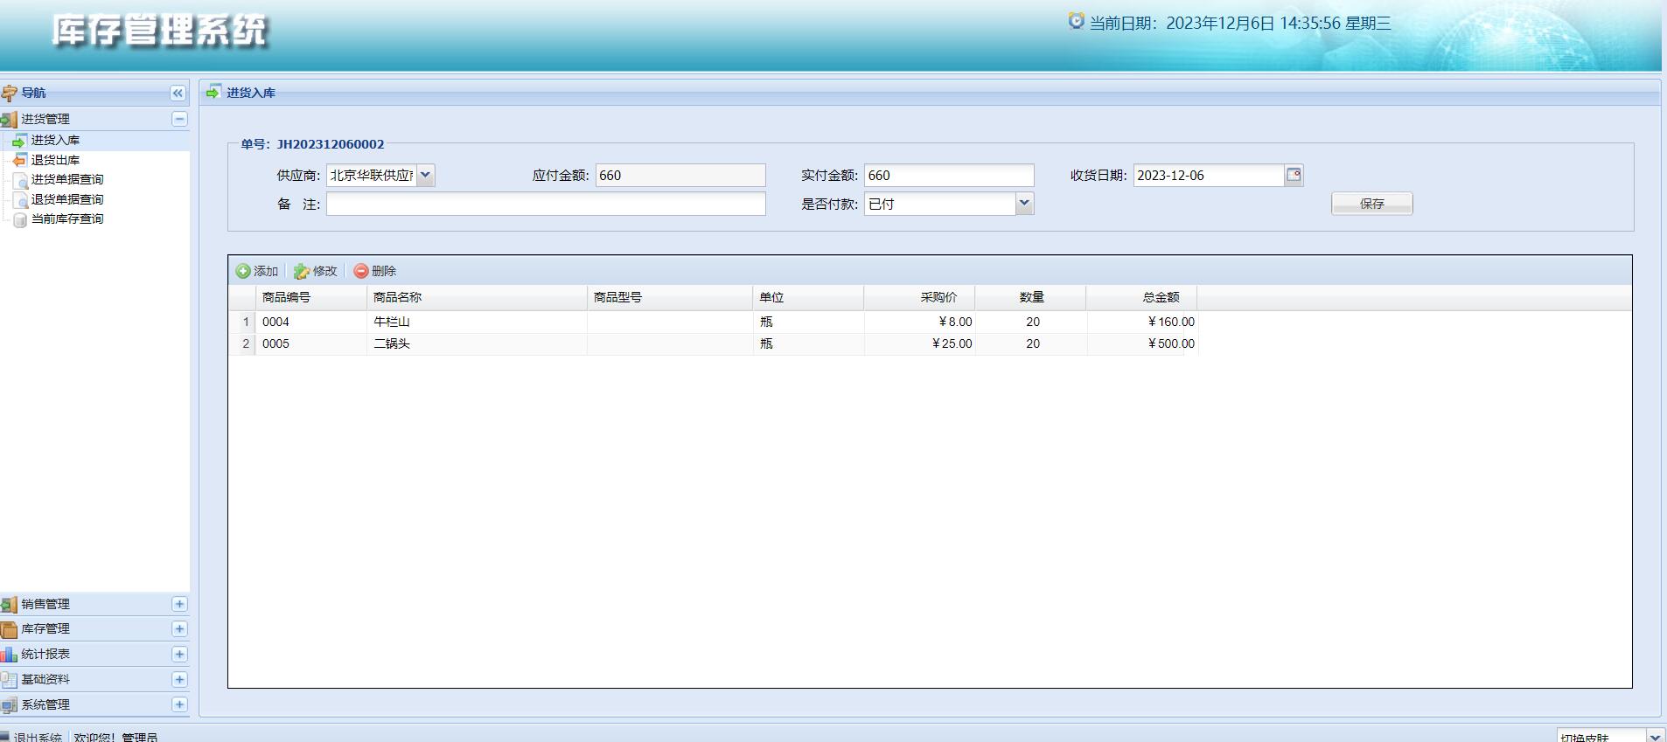Click the 商品编号 column header
This screenshot has width=1667, height=742.
point(310,297)
